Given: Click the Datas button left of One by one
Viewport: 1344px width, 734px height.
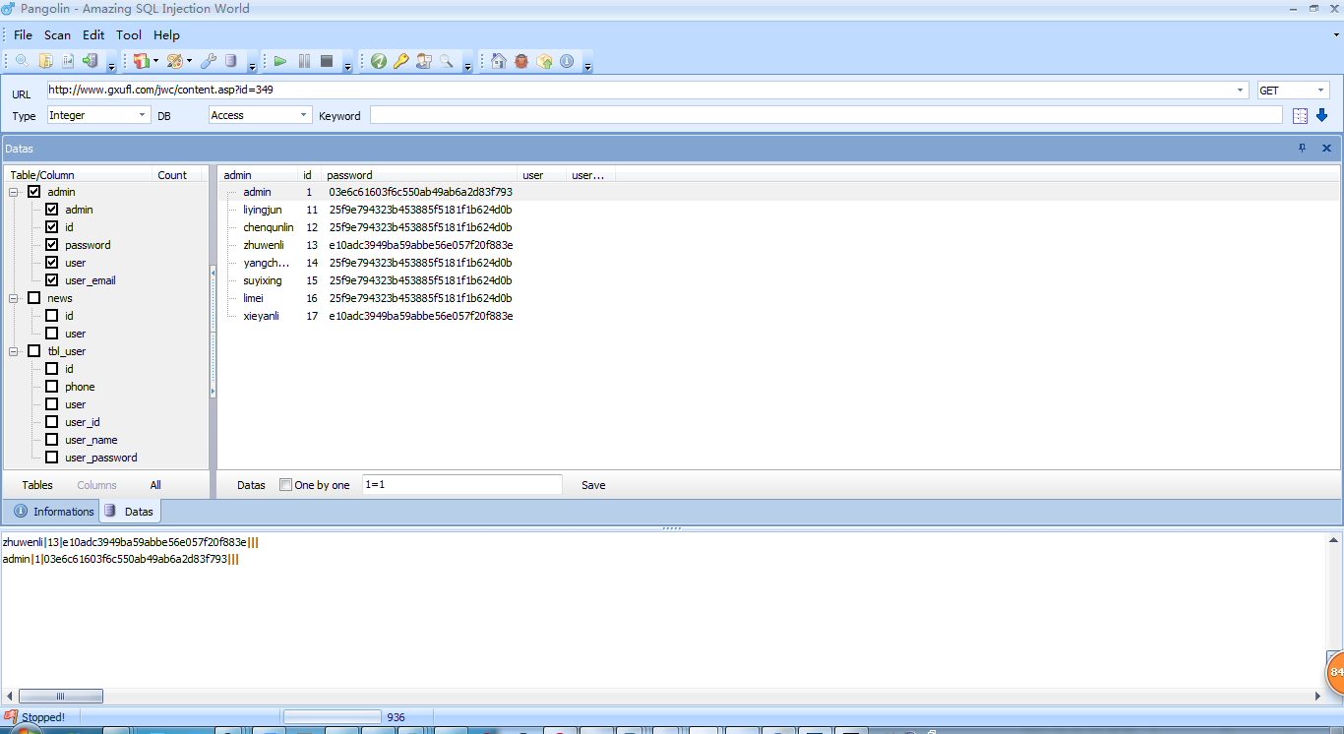Looking at the screenshot, I should click(251, 485).
